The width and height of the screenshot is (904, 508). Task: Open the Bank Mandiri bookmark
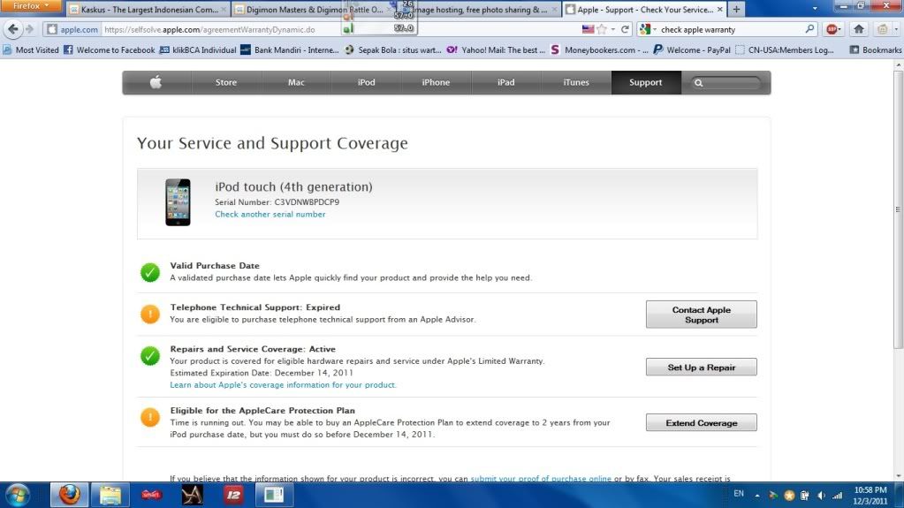click(x=290, y=50)
